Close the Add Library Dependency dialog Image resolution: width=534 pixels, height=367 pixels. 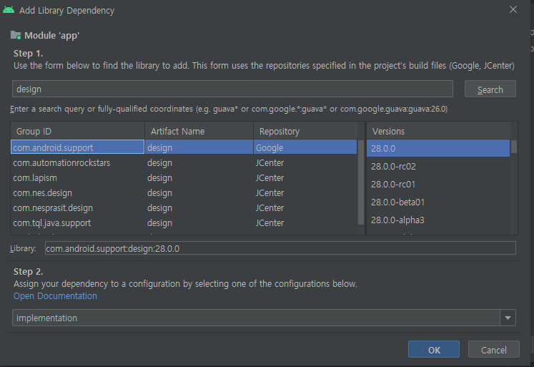[x=513, y=9]
